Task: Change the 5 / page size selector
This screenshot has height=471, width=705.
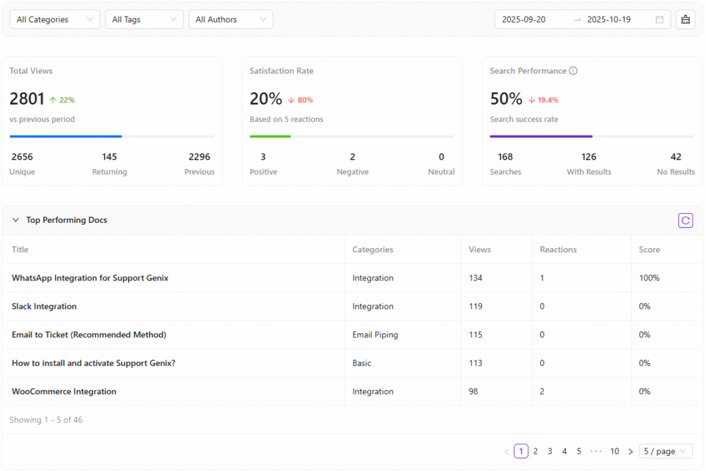Action: (665, 452)
